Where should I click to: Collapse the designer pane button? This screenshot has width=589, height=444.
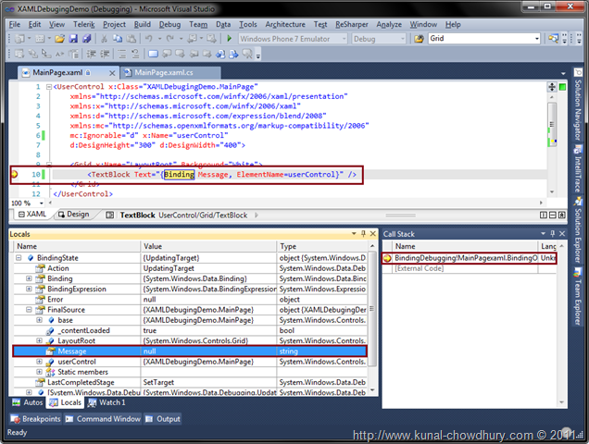(562, 215)
